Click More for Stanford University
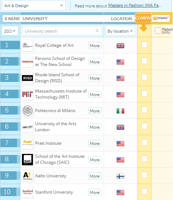 point(95,193)
